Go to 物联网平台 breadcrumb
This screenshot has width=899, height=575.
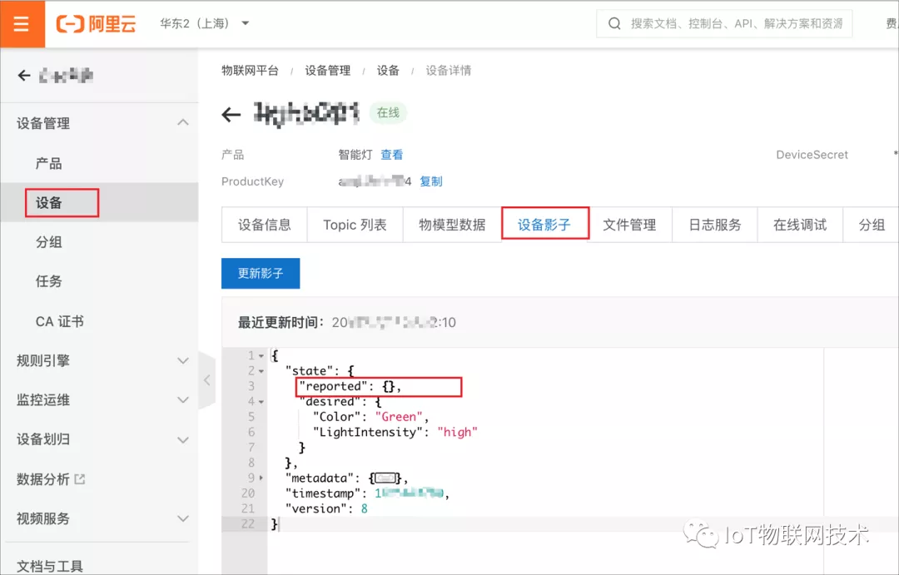[x=250, y=71]
